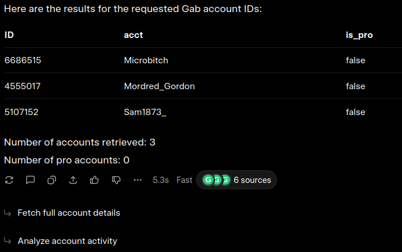The width and height of the screenshot is (402, 252).
Task: Copy the response with the copy icon
Action: click(52, 180)
